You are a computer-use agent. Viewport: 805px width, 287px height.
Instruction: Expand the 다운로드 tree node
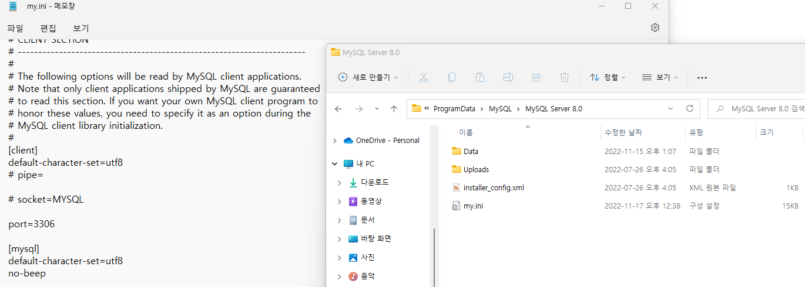[x=340, y=183]
